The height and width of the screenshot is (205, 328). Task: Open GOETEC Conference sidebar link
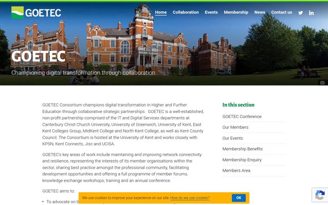click(242, 117)
